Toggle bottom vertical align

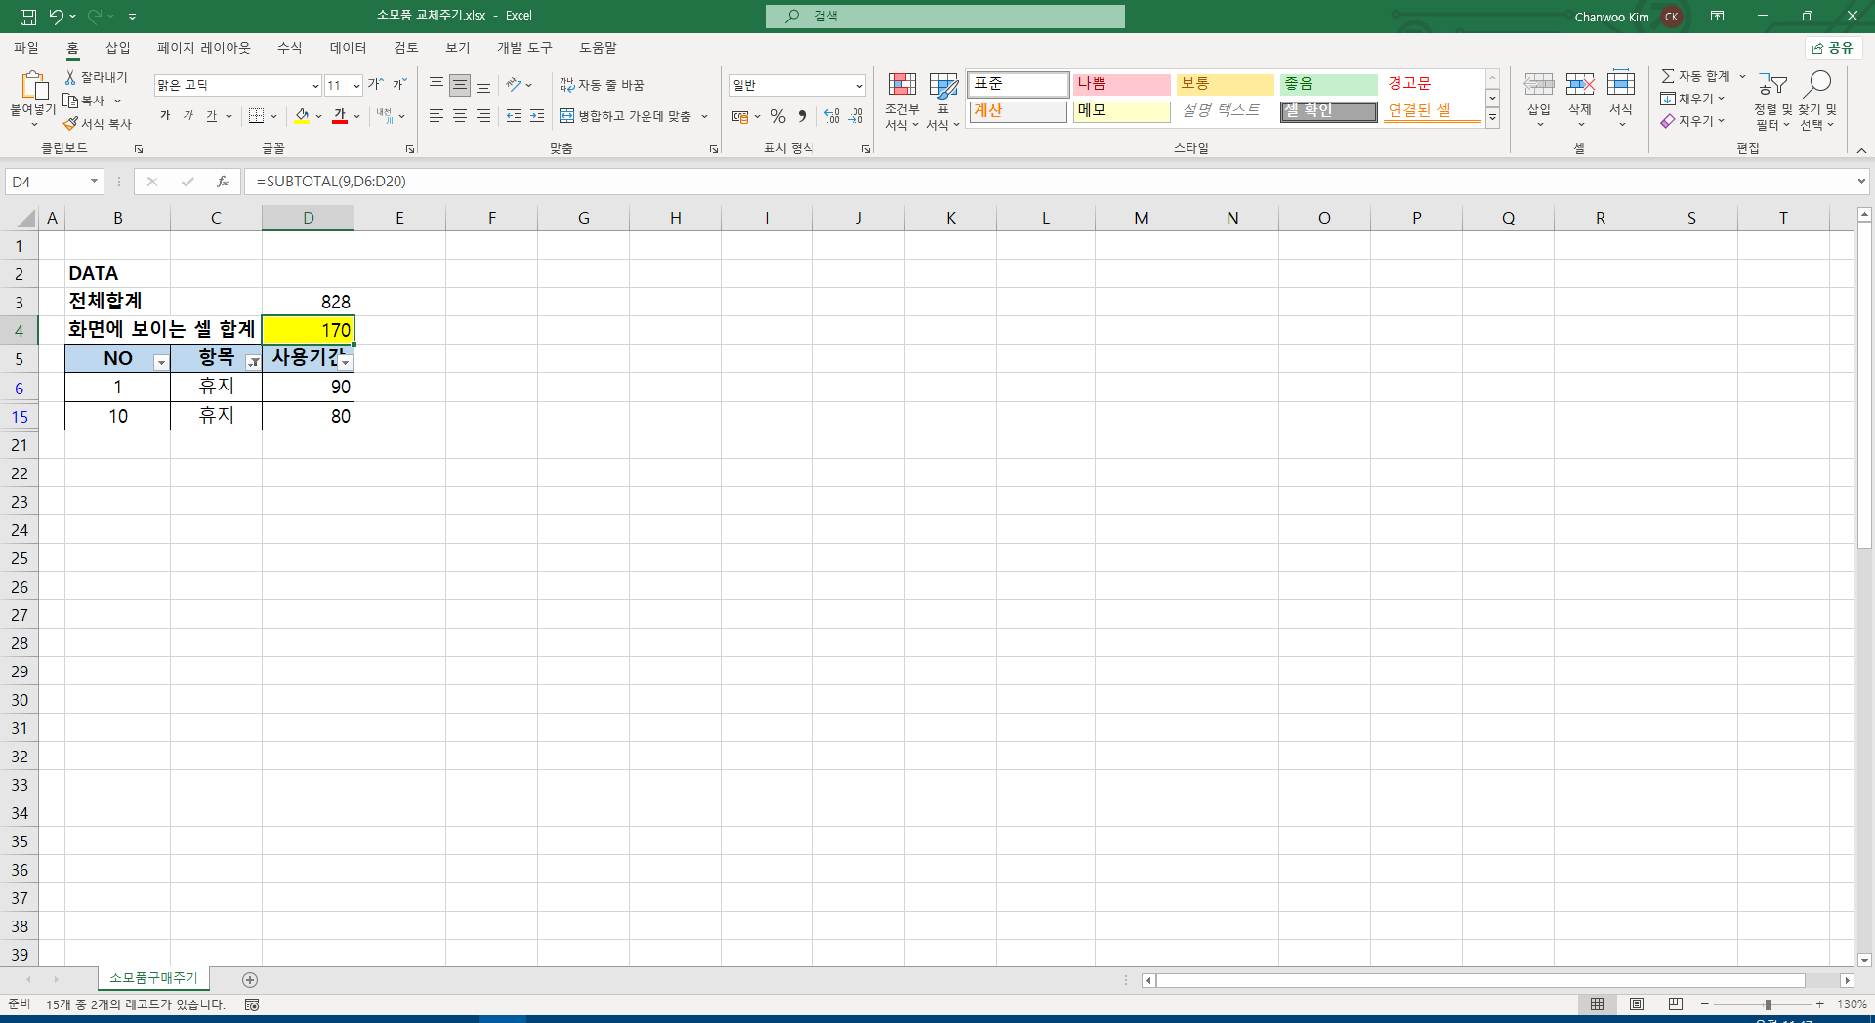click(483, 85)
